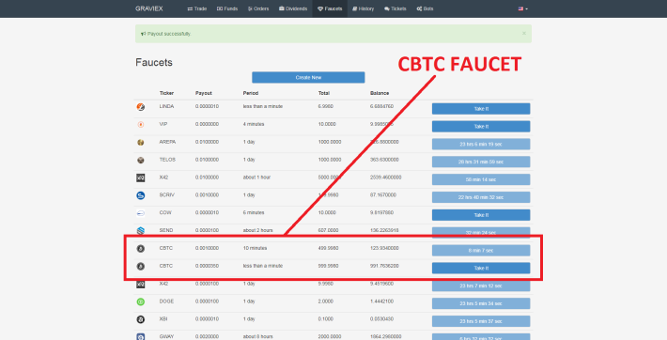The height and width of the screenshot is (340, 667).
Task: Click the Total column header
Action: (x=324, y=93)
